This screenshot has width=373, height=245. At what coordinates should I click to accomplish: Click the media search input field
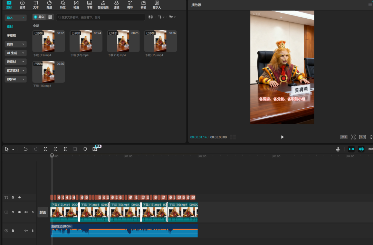pos(100,17)
